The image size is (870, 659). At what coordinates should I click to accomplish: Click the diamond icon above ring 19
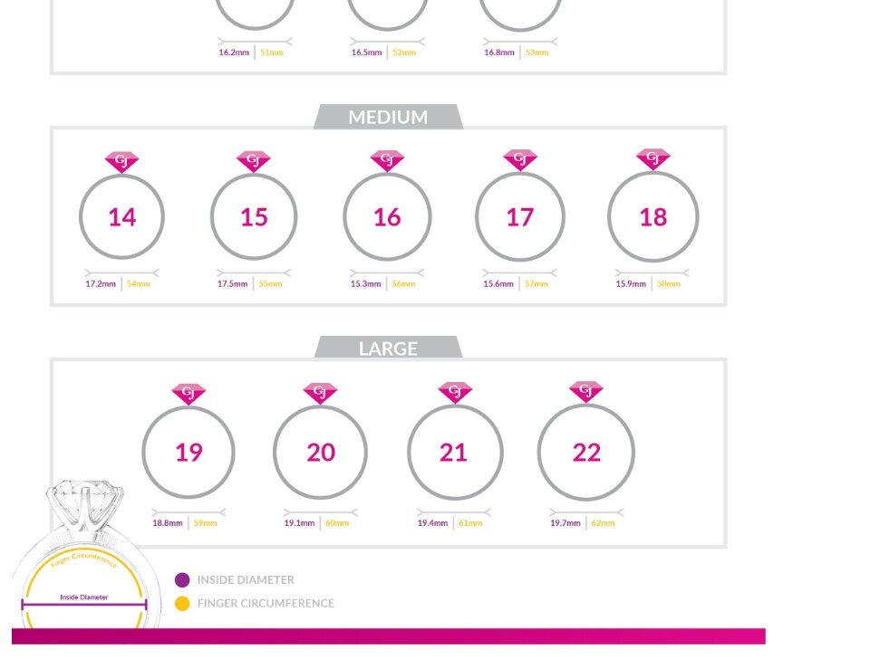point(188,394)
